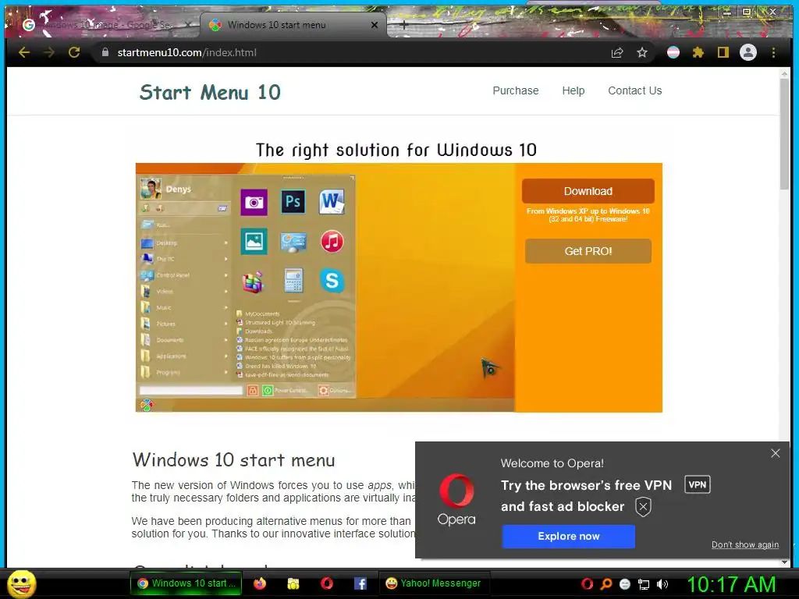Open Facebook taskbar shortcut
This screenshot has height=599, width=799.
point(360,583)
